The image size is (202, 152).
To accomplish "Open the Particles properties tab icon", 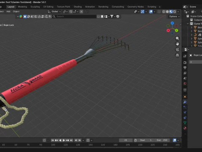I will (185, 107).
